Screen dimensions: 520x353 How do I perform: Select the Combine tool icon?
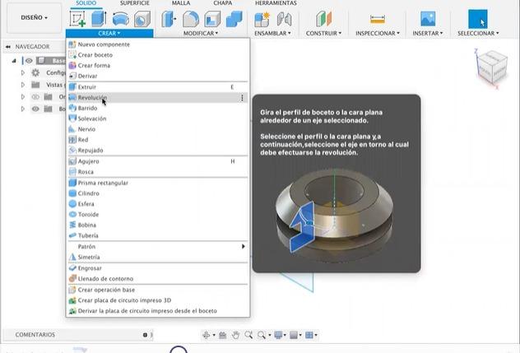click(x=234, y=19)
